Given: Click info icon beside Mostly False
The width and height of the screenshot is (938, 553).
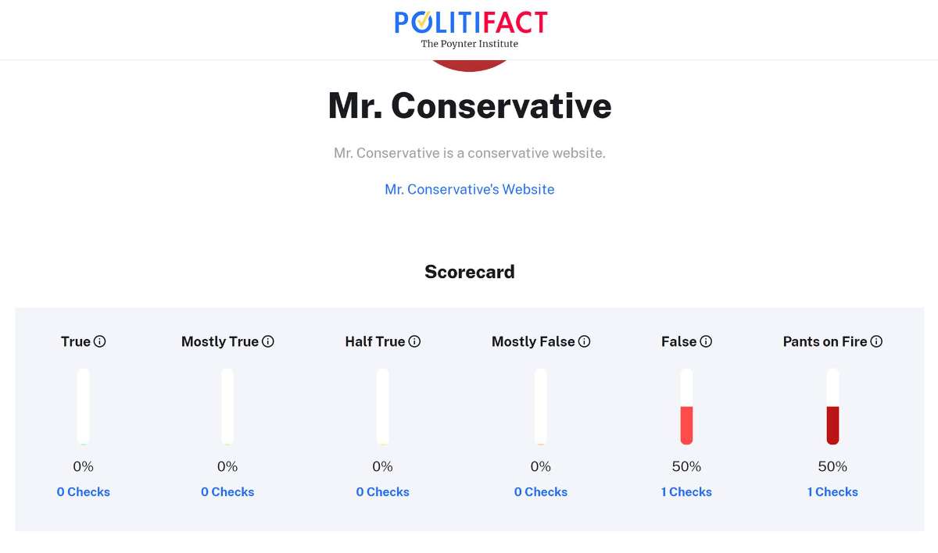Looking at the screenshot, I should point(585,341).
